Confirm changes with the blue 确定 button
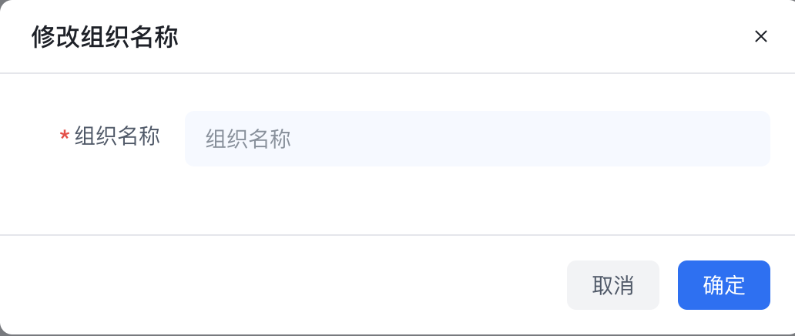This screenshot has width=795, height=336. pyautogui.click(x=724, y=285)
